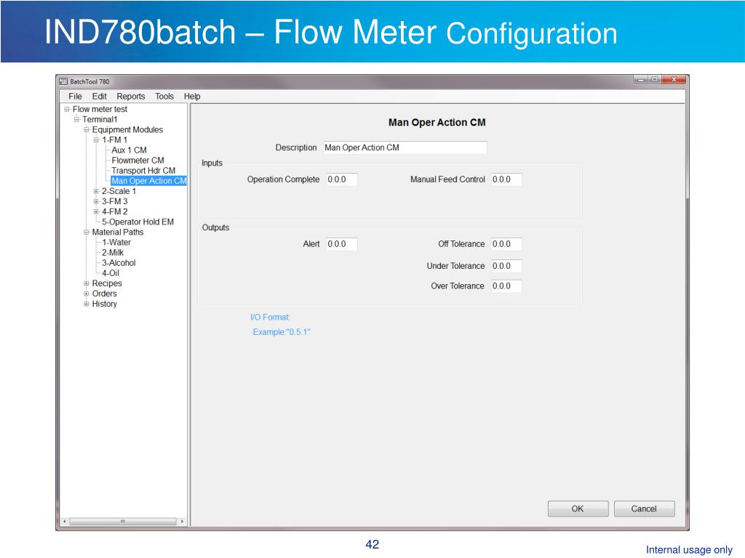Click the Description input field

point(405,147)
